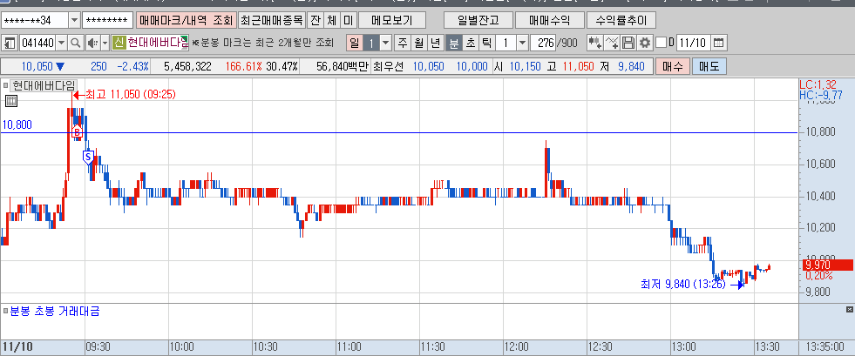Open the 매매수익 view
The width and height of the screenshot is (855, 356).
click(x=550, y=21)
